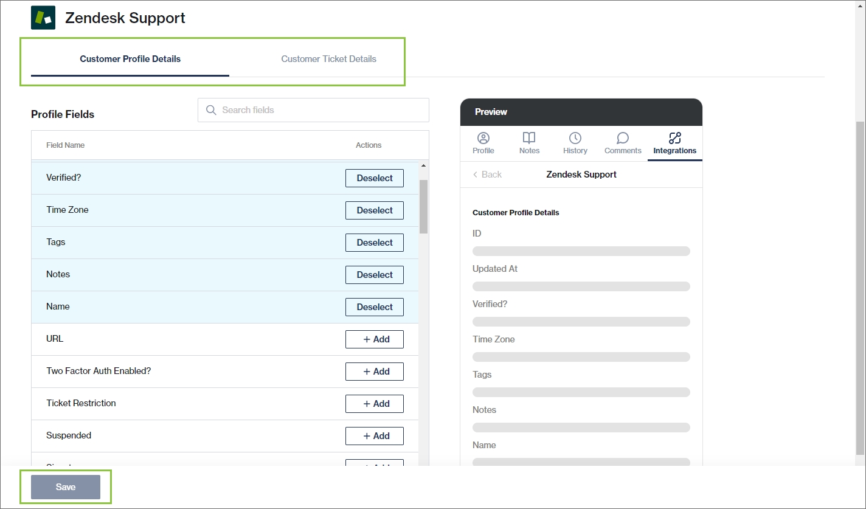Select the Customer Profile Details tab
The height and width of the screenshot is (509, 866).
click(x=130, y=59)
